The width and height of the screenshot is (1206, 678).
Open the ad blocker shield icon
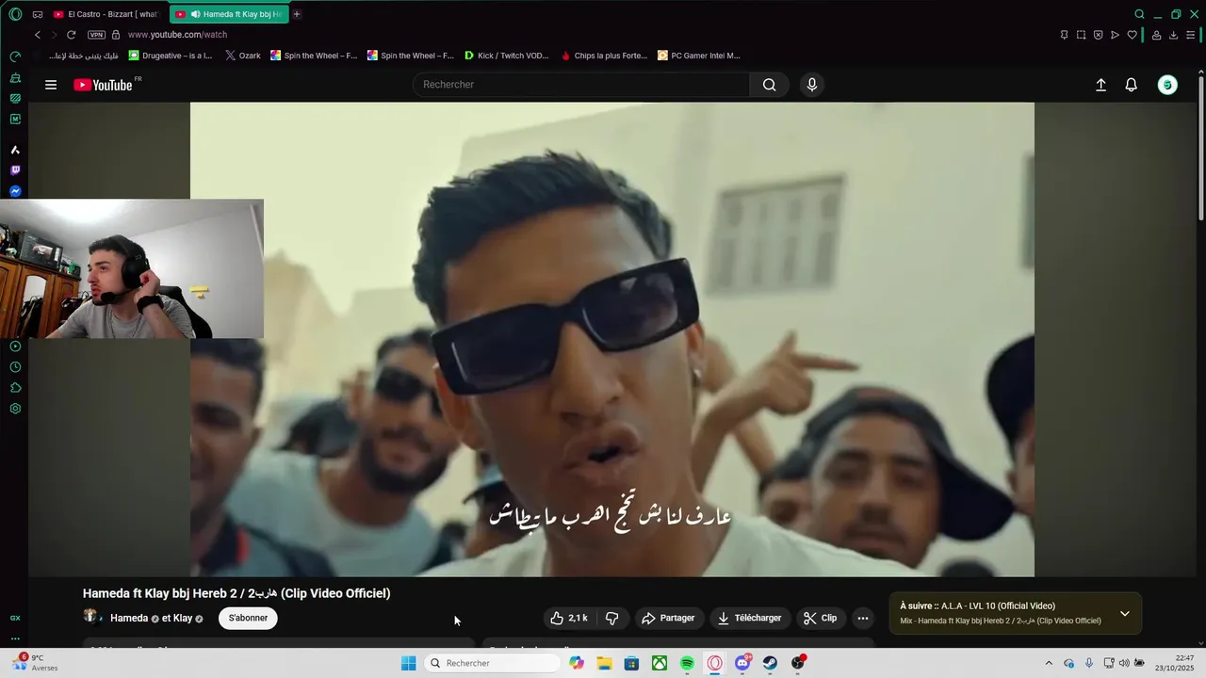point(1098,35)
